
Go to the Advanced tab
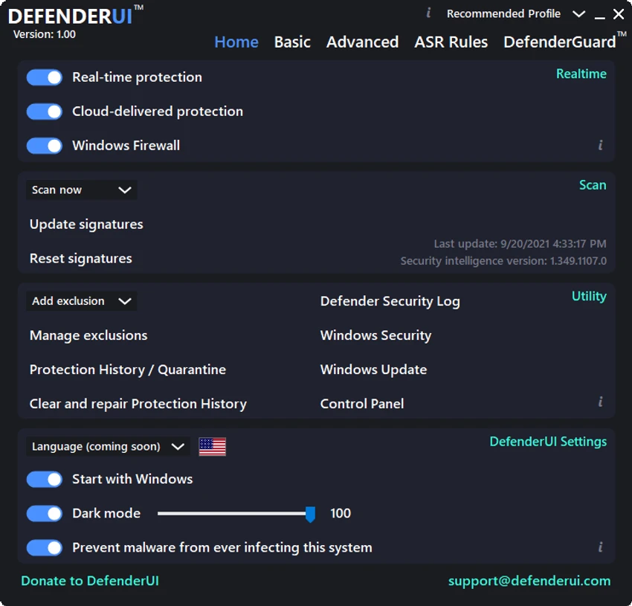362,42
